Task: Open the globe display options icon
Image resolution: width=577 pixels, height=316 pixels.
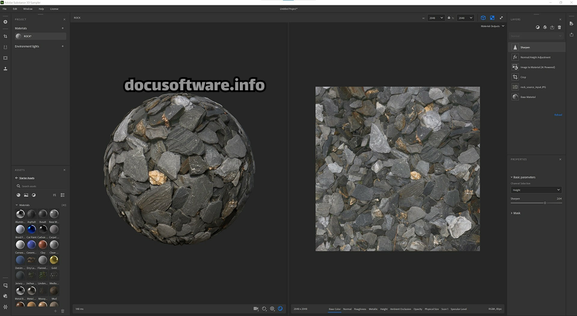Action: click(272, 309)
